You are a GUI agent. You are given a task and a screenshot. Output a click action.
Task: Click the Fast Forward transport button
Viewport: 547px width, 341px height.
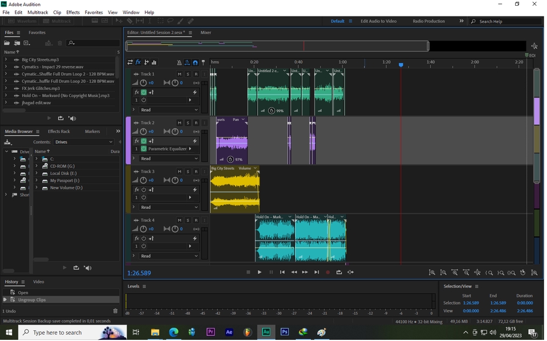coord(305,272)
